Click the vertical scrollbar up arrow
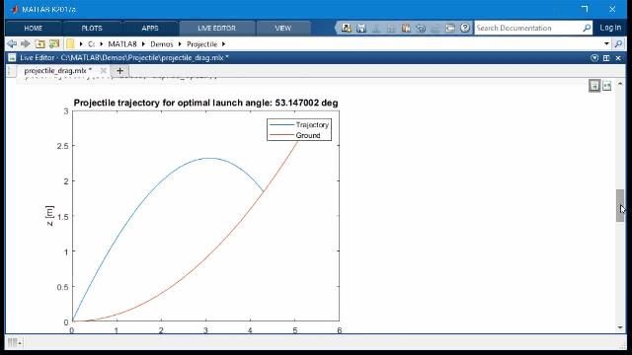The width and height of the screenshot is (632, 355). point(620,84)
